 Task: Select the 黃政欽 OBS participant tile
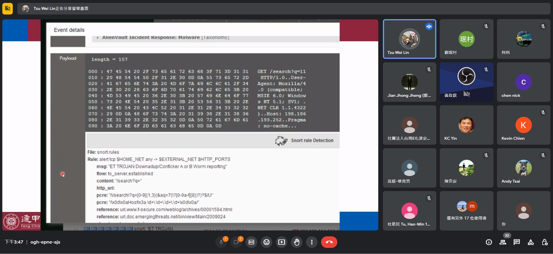(x=466, y=82)
